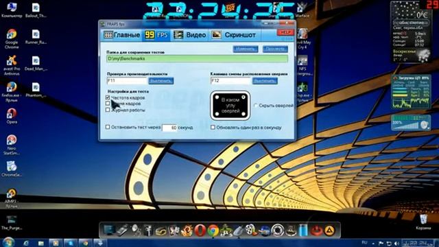Open the Корзина recycle bin icon
This screenshot has width=439, height=247.
(x=423, y=222)
